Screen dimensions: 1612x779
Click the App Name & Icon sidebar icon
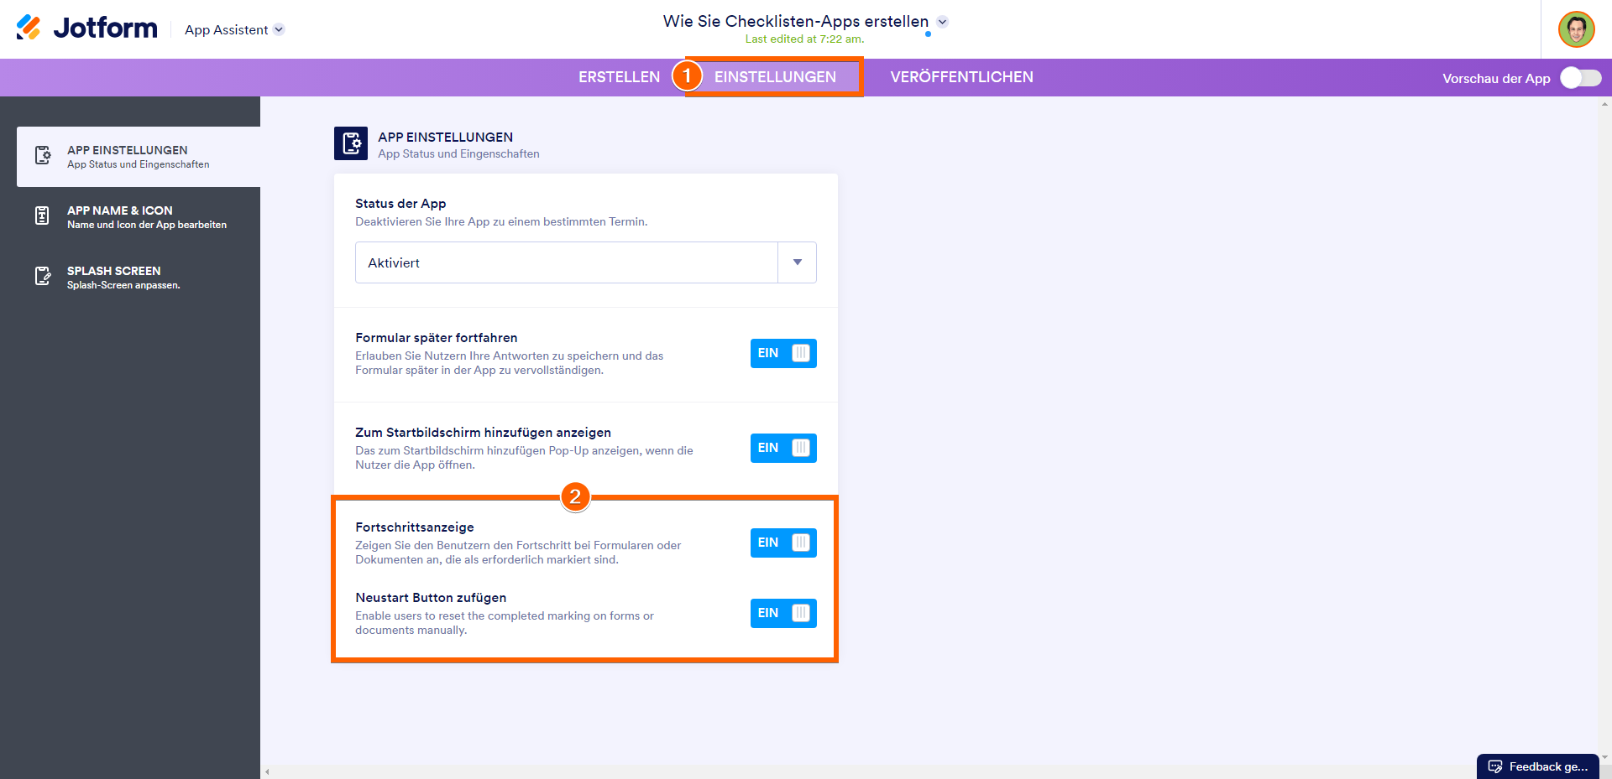pos(43,216)
